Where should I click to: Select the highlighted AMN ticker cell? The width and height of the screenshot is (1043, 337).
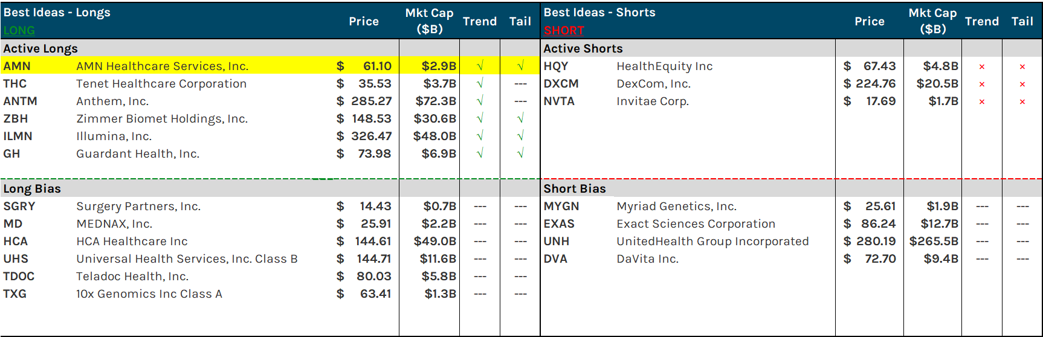(x=17, y=66)
